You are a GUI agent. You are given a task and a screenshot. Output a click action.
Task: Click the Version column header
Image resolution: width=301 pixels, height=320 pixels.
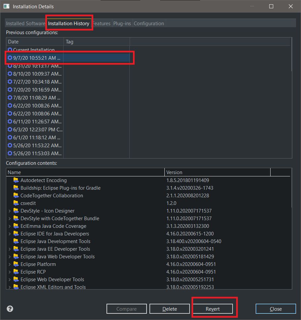217,172
